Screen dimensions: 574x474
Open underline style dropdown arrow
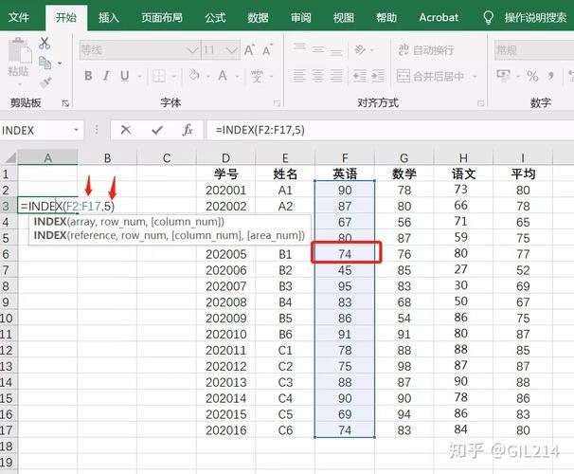coord(139,77)
